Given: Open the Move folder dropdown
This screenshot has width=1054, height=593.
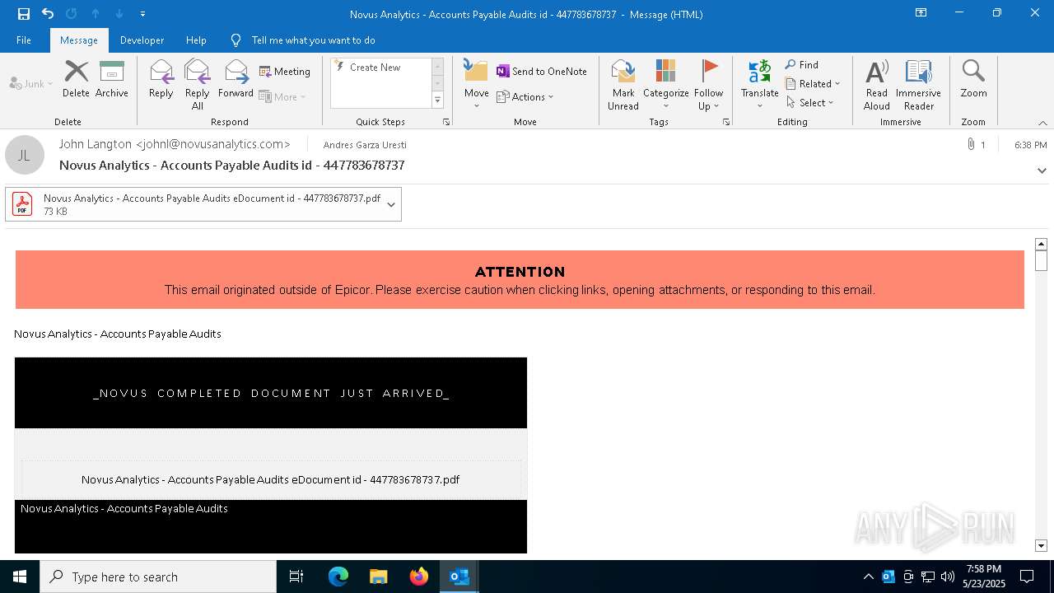Looking at the screenshot, I should point(476,85).
